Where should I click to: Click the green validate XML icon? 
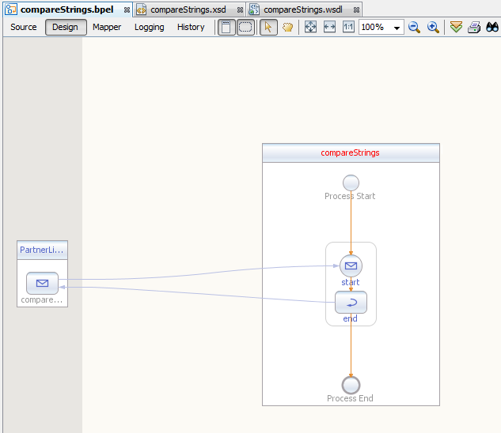tap(456, 27)
